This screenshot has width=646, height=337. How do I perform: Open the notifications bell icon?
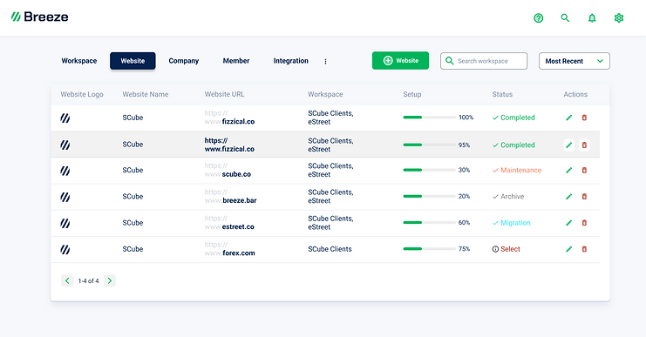pyautogui.click(x=592, y=18)
